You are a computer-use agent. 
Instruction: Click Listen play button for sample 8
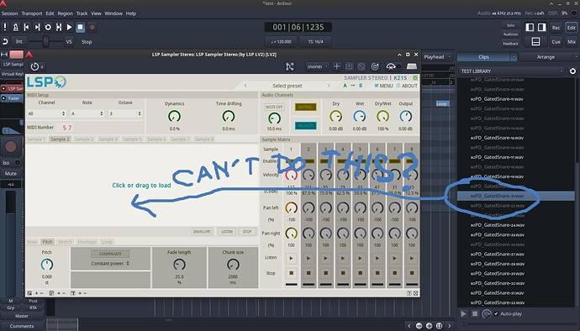point(412,258)
